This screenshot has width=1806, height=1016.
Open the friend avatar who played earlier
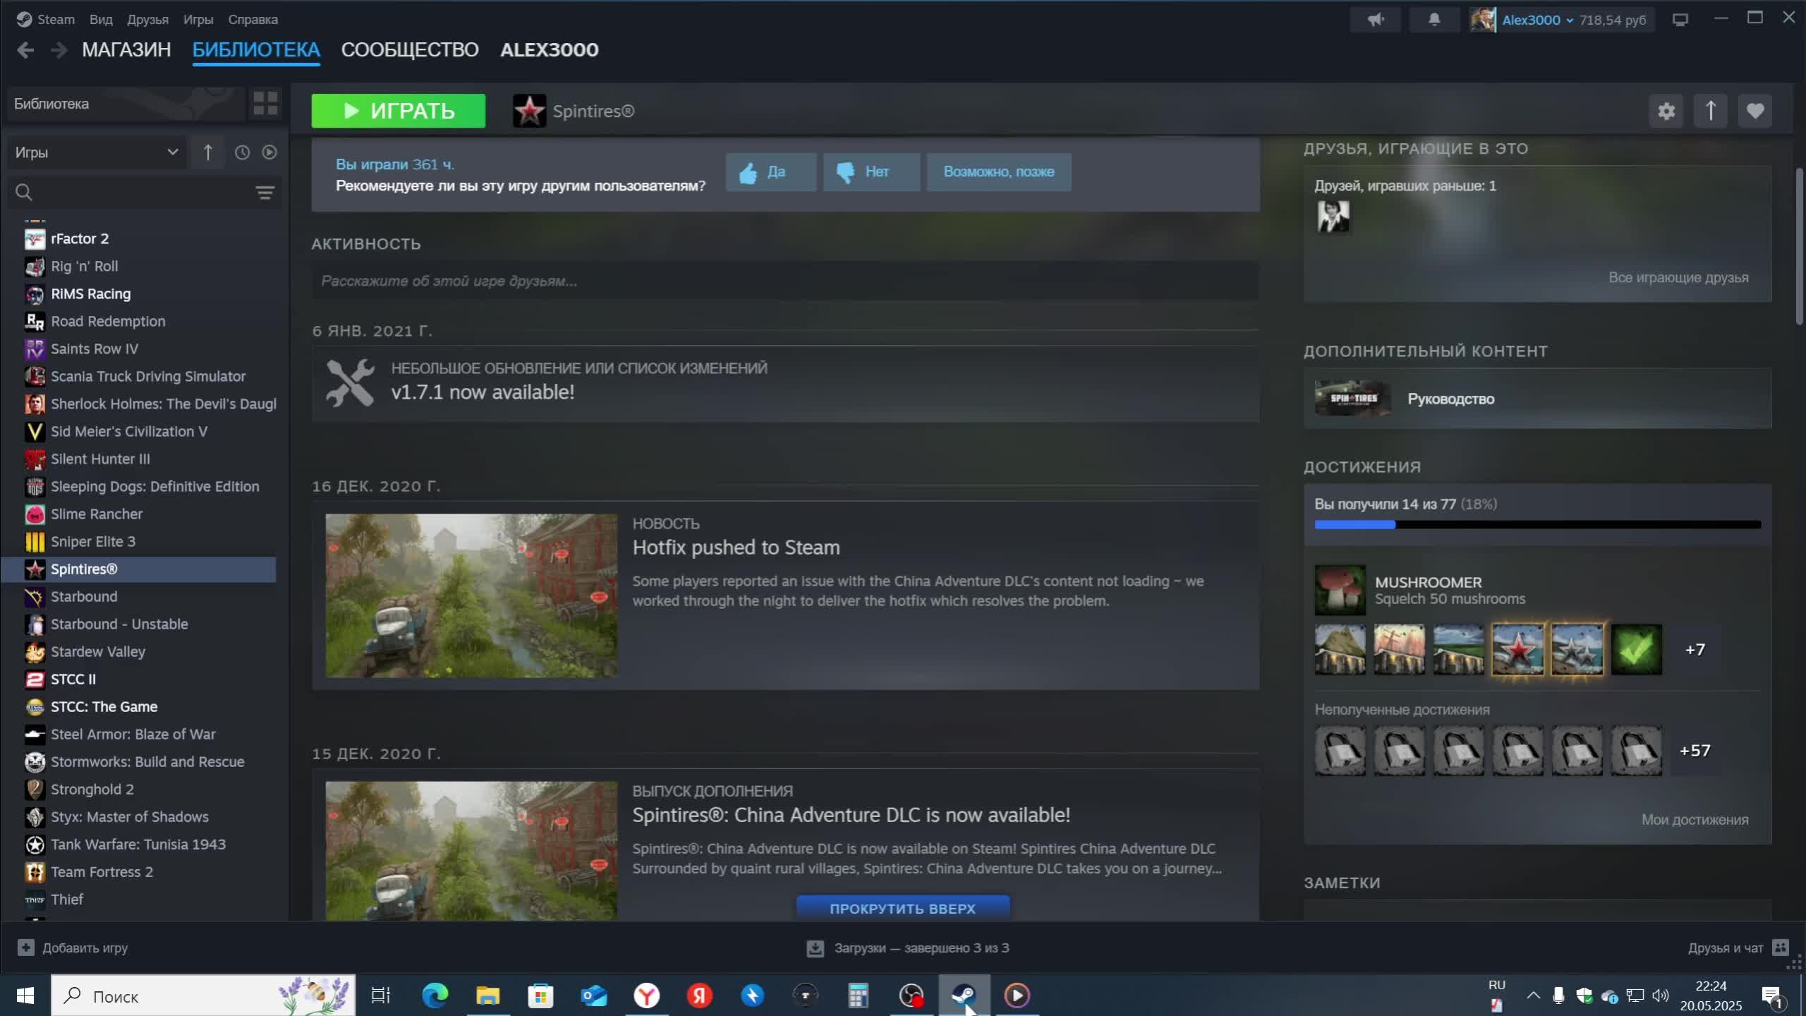click(x=1333, y=217)
